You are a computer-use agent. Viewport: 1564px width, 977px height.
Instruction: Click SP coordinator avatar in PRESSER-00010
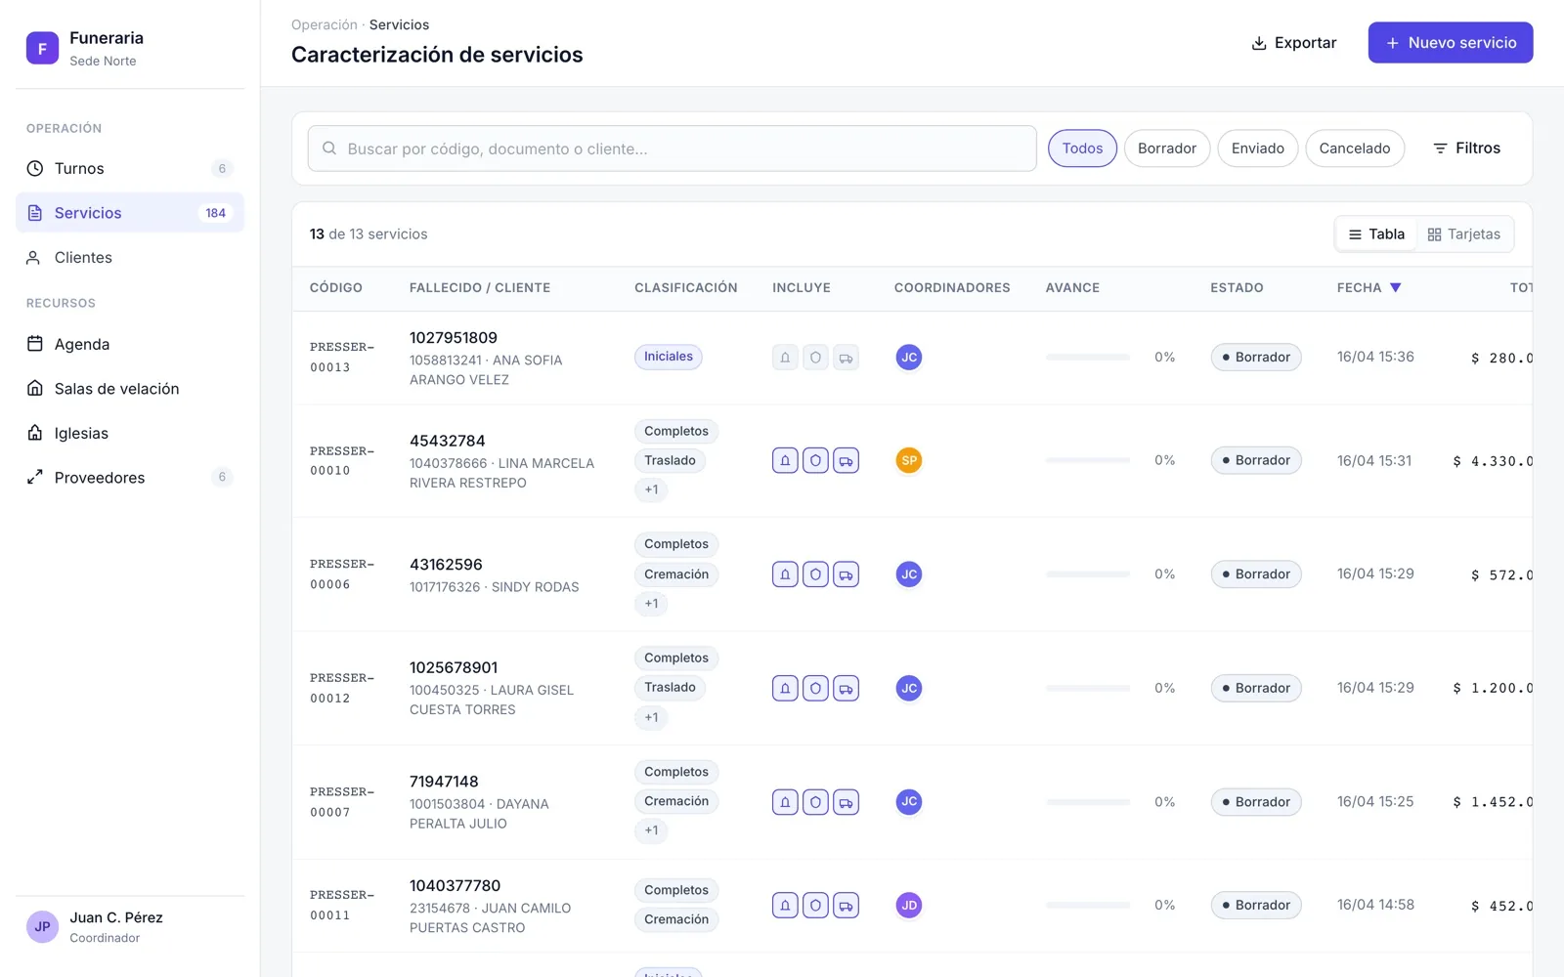(909, 460)
